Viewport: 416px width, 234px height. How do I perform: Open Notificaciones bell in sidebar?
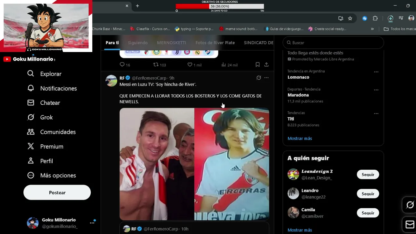tap(31, 88)
